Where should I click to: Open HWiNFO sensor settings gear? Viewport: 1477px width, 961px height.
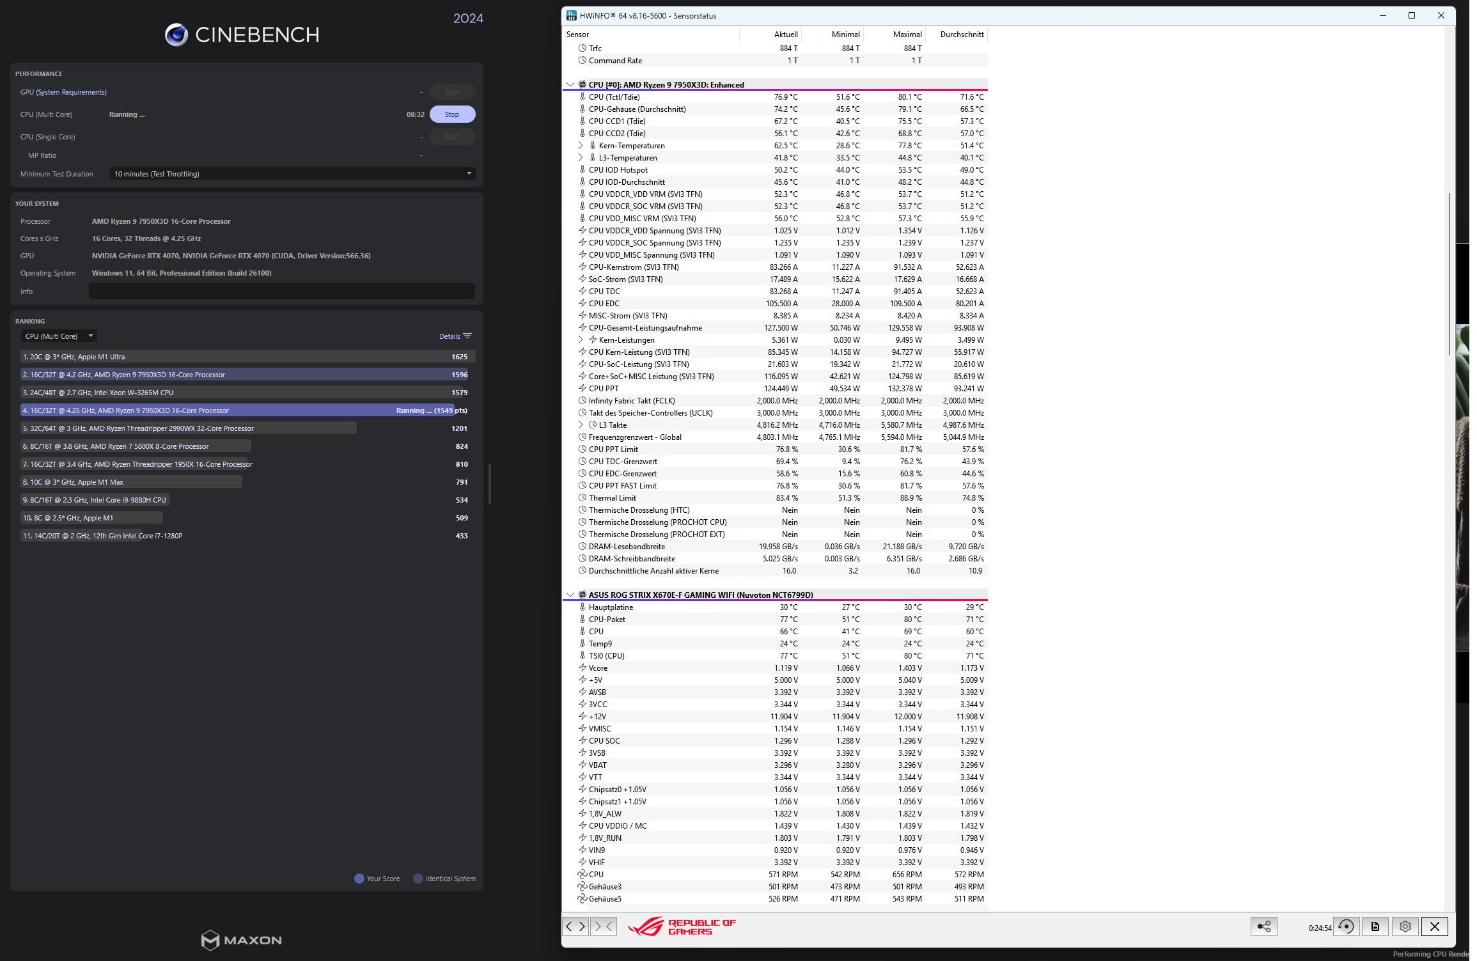(1405, 926)
